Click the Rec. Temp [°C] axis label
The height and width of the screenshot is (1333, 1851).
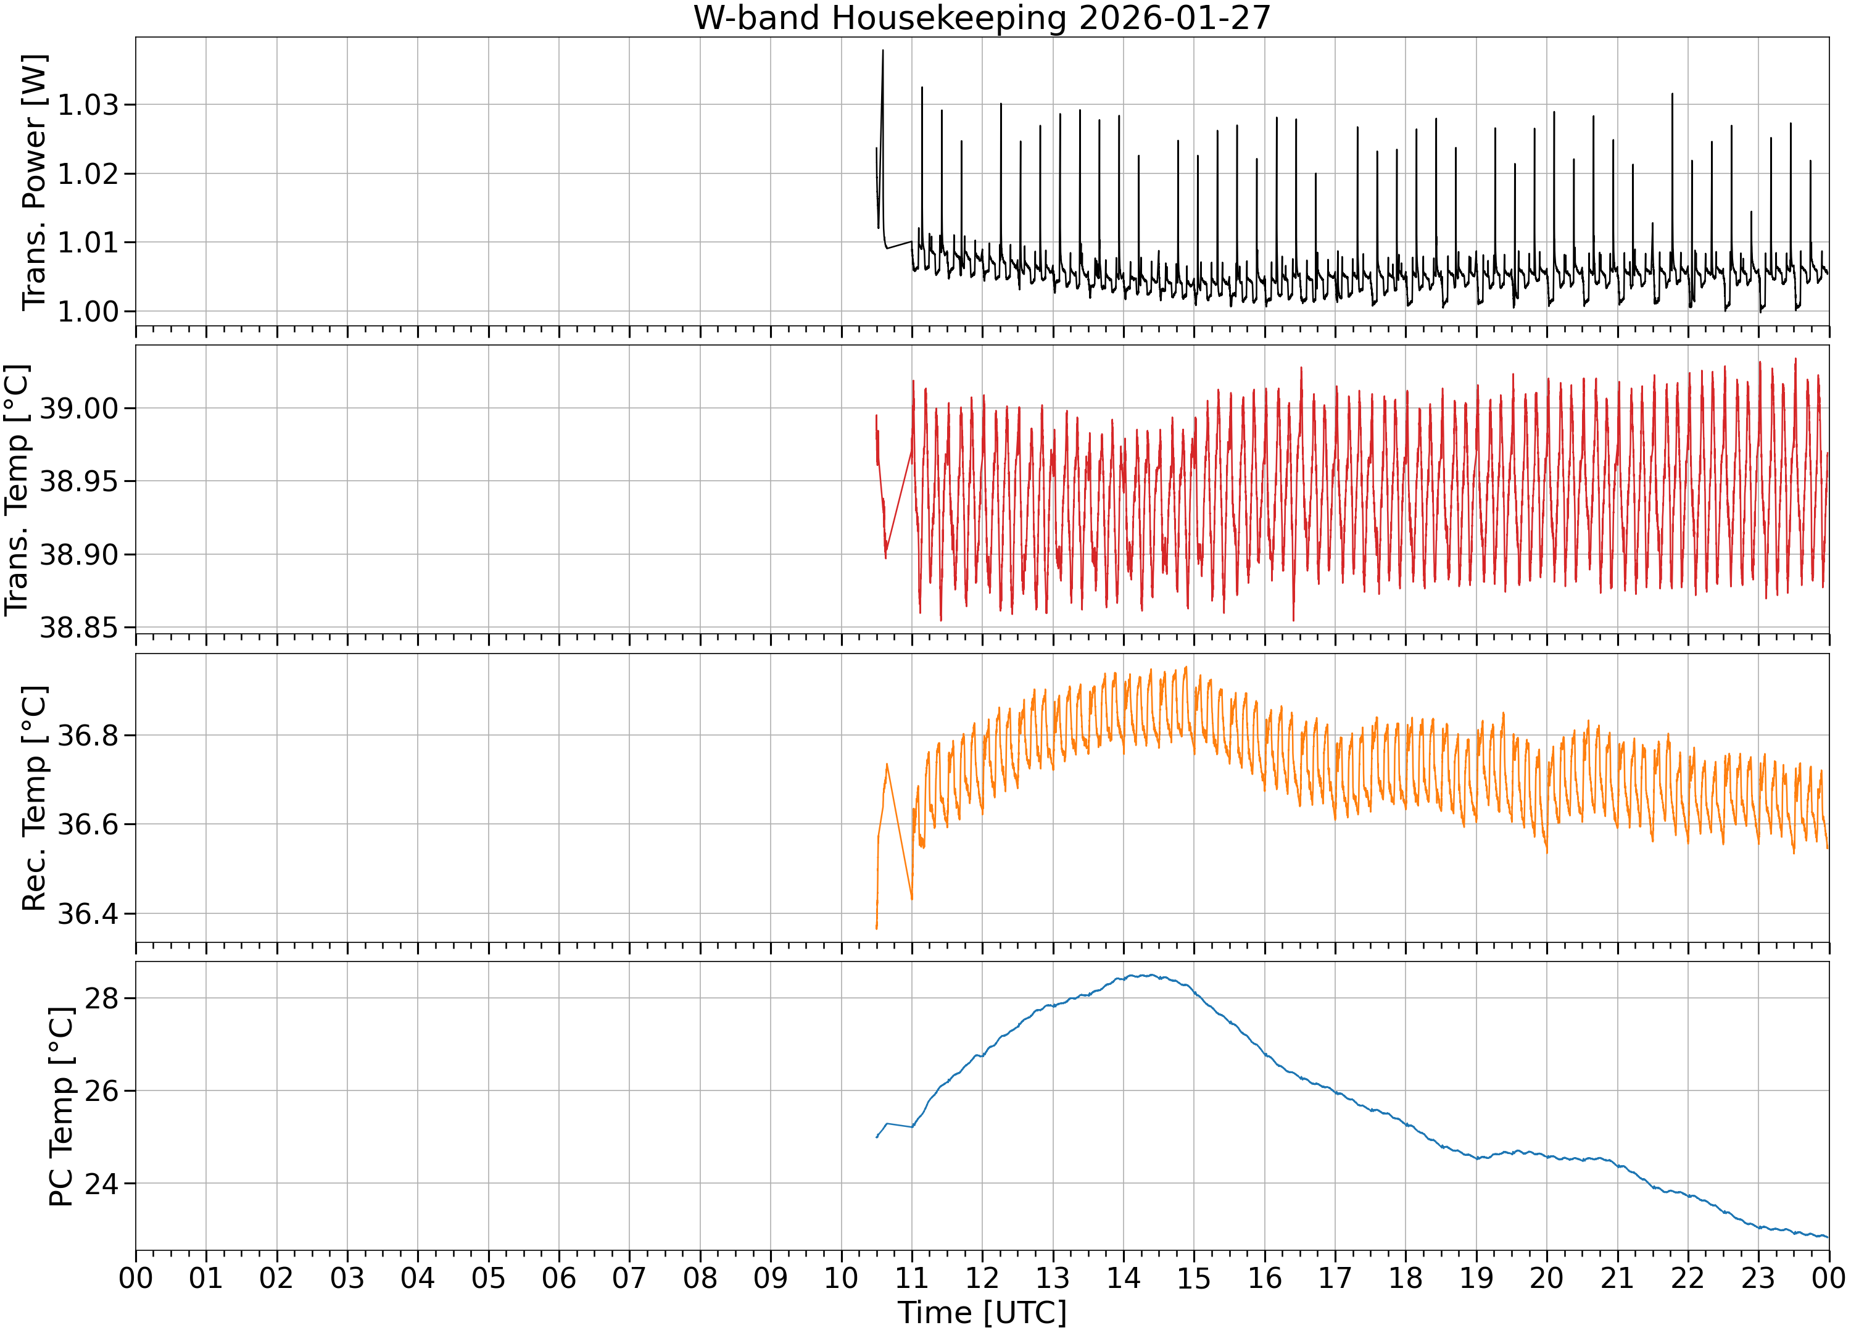point(35,799)
